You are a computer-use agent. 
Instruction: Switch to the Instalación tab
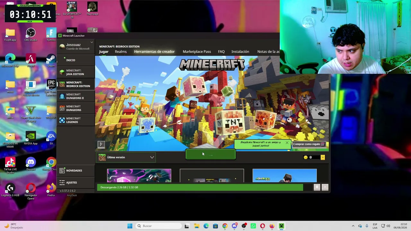pyautogui.click(x=240, y=52)
